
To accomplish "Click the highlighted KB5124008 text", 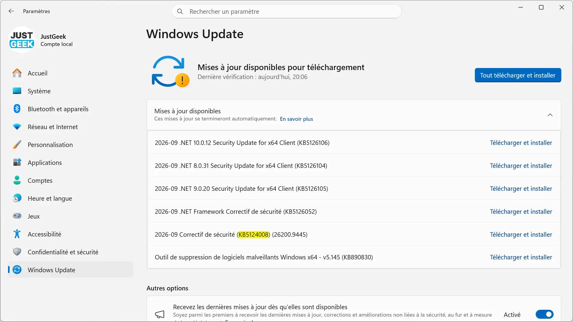I will click(253, 235).
